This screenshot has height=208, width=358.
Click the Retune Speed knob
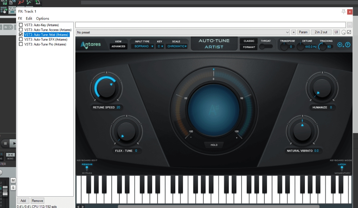coord(106,88)
